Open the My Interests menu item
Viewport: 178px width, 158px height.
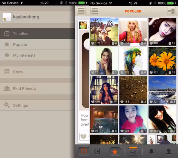pos(38,55)
